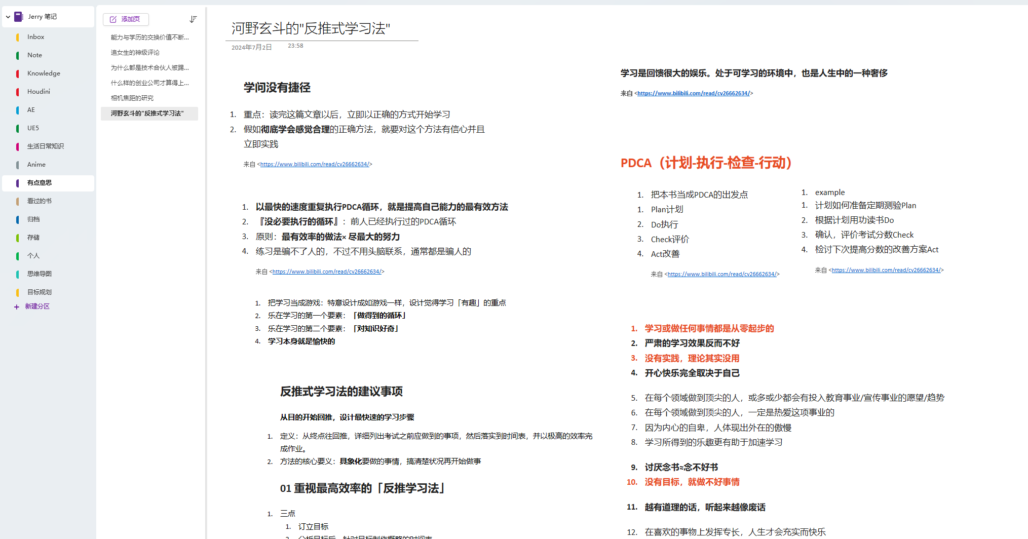Open bilibili link under 学问没有捷径
This screenshot has height=539, width=1028.
314,165
